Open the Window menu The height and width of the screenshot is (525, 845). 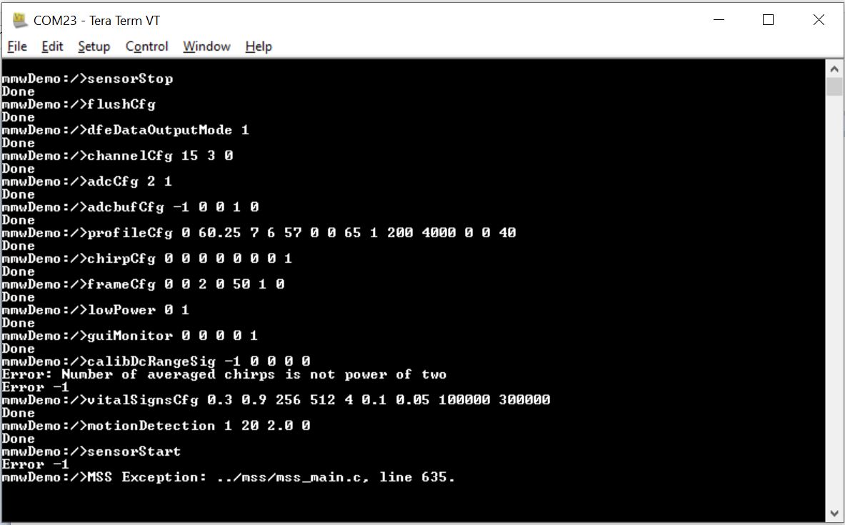click(206, 46)
